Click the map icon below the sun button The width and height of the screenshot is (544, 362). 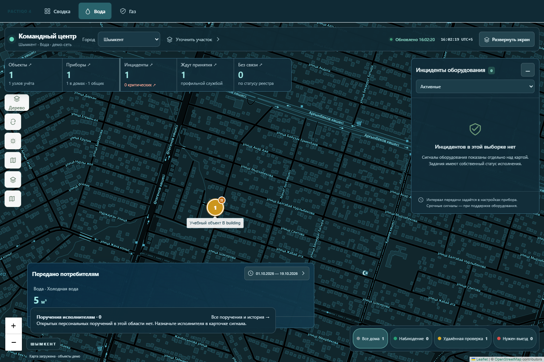tap(13, 160)
